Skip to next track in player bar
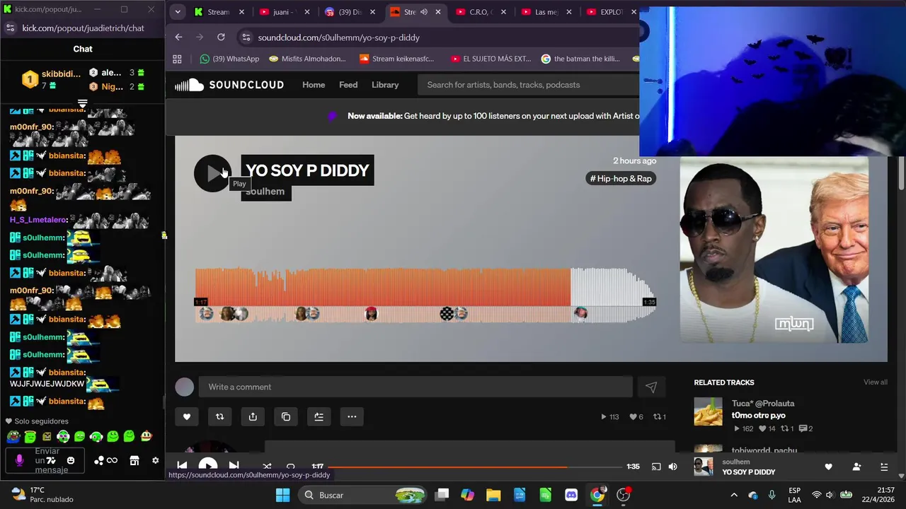Image resolution: width=906 pixels, height=509 pixels. click(234, 466)
